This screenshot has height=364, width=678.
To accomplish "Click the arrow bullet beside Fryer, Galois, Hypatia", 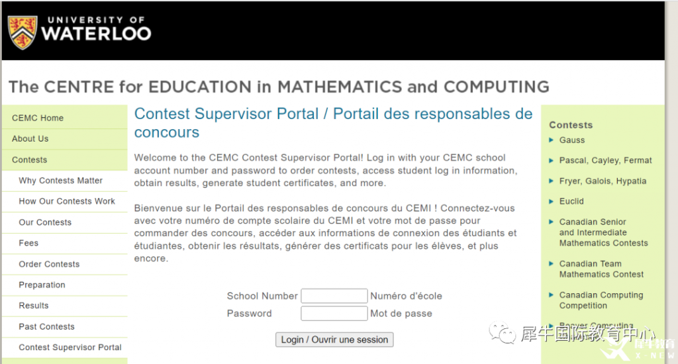I will (552, 181).
